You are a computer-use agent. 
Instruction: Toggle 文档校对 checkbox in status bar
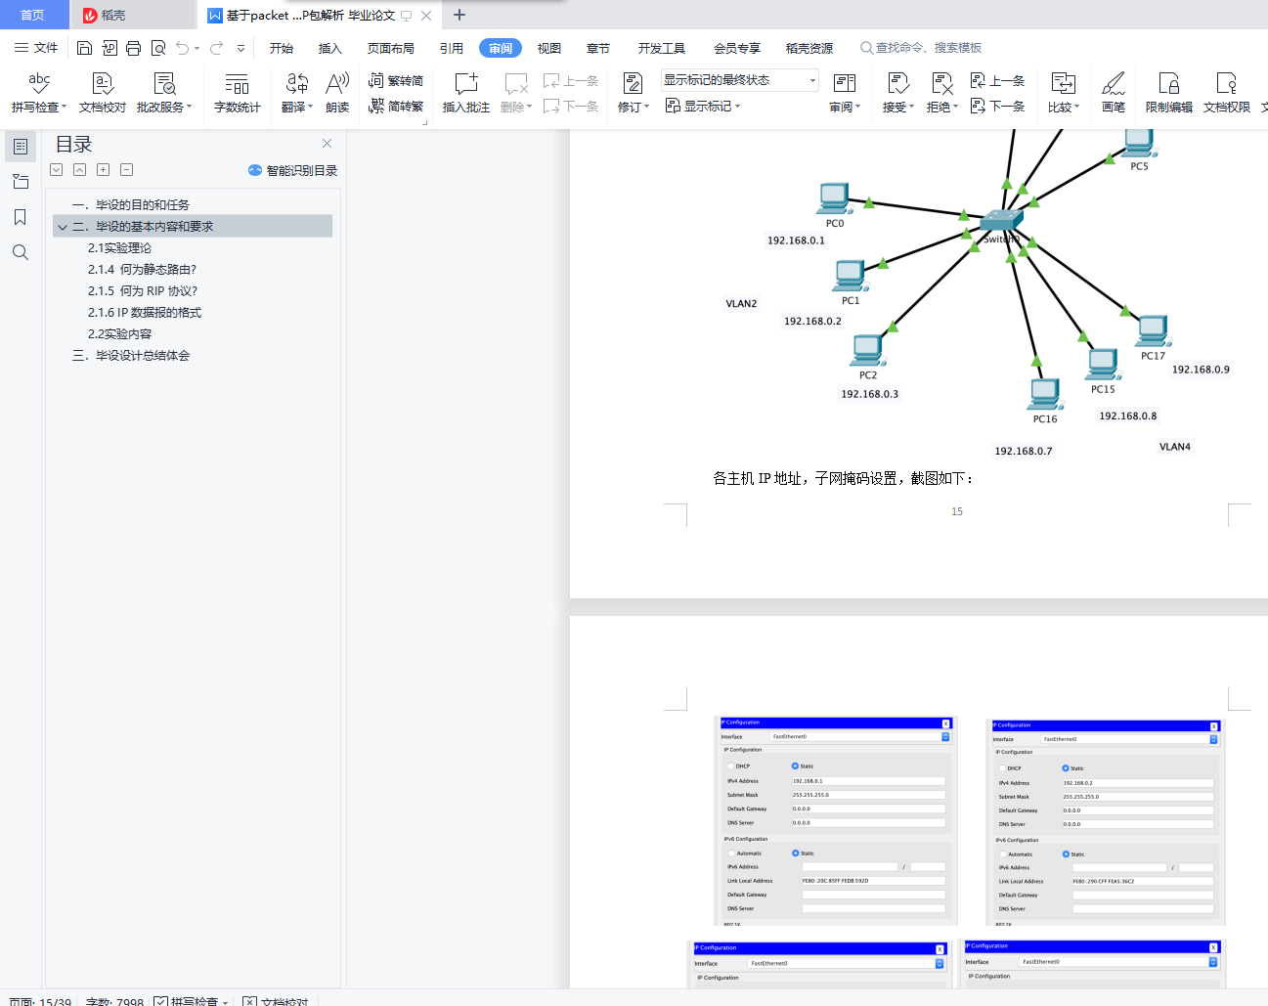(249, 1001)
